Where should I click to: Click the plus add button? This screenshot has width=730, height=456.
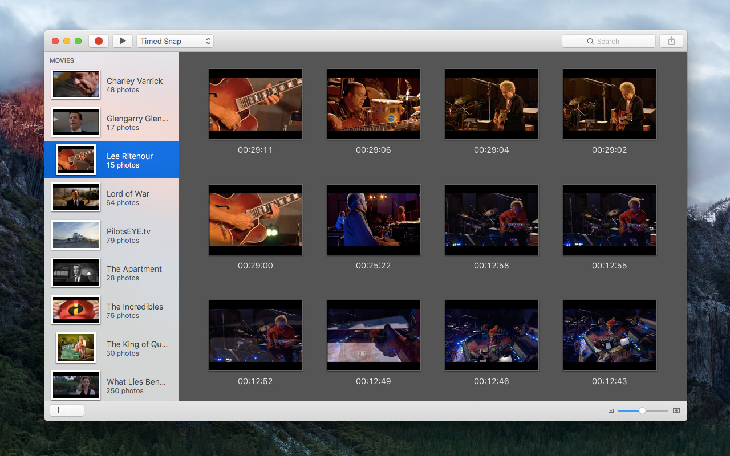coord(59,410)
